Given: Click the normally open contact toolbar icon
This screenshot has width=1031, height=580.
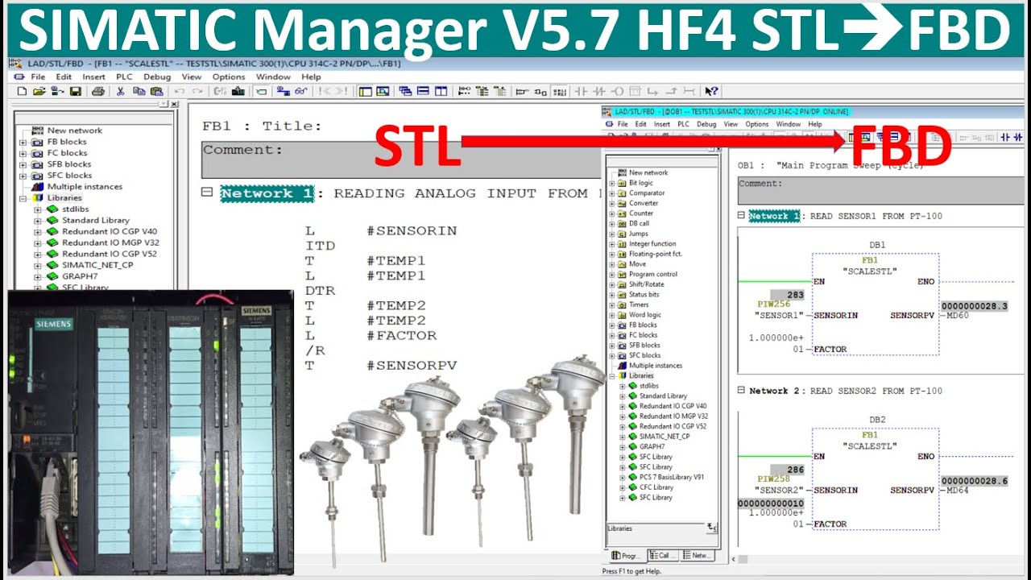Looking at the screenshot, I should (x=582, y=91).
